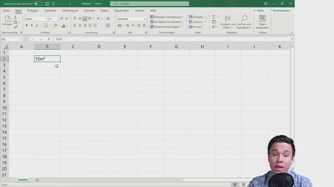
Task: Open Suchen und Auswählen magnifier
Action: coord(244,22)
